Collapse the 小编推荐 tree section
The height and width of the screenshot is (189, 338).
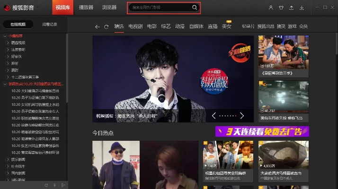pos(5,36)
